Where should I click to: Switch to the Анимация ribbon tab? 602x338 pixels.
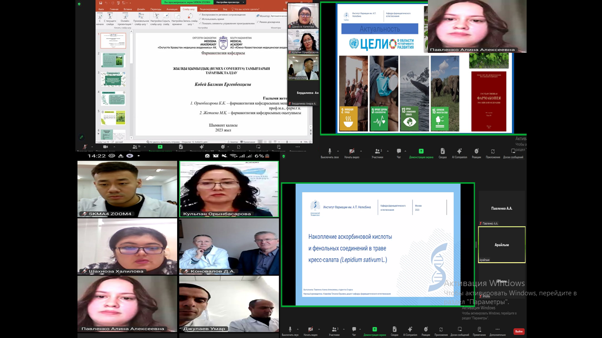click(x=172, y=9)
